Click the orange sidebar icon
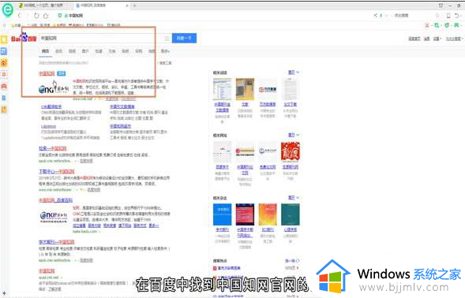The height and width of the screenshot is (298, 465). coord(4,63)
